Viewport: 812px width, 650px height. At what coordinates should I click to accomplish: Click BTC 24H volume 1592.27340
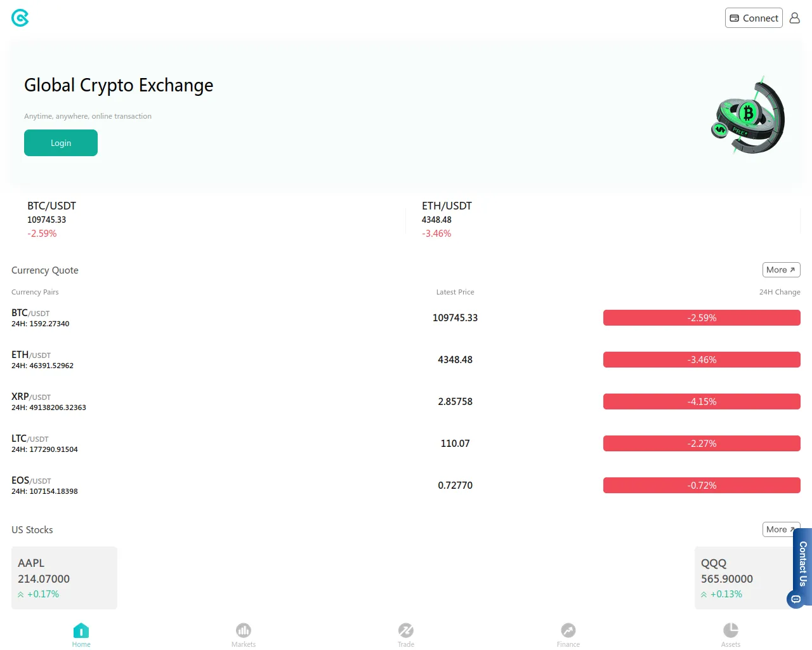click(x=41, y=324)
